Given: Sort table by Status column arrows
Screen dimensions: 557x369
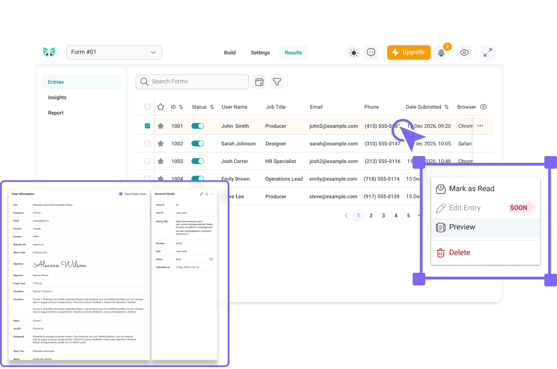Looking at the screenshot, I should [212, 107].
